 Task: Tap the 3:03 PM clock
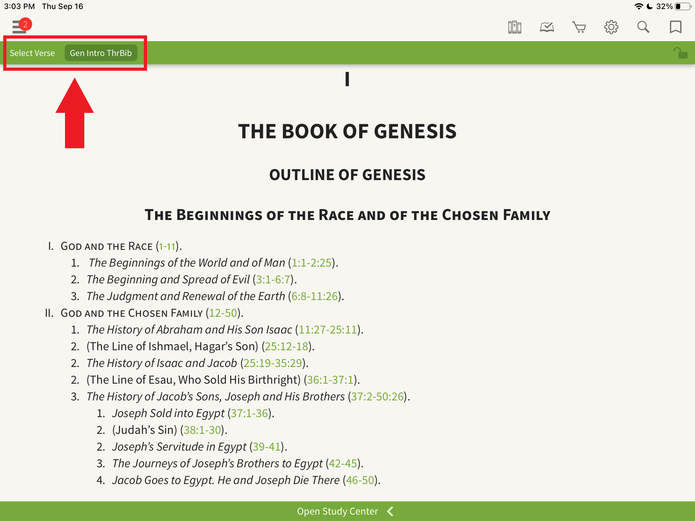pos(19,6)
